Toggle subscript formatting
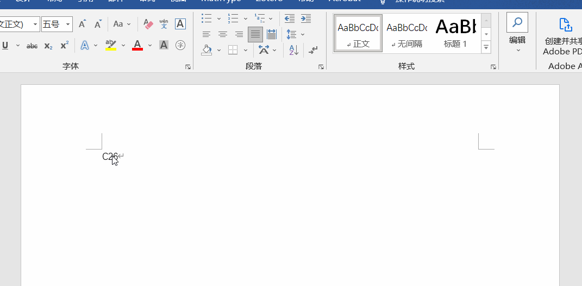This screenshot has width=582, height=286. (x=48, y=46)
